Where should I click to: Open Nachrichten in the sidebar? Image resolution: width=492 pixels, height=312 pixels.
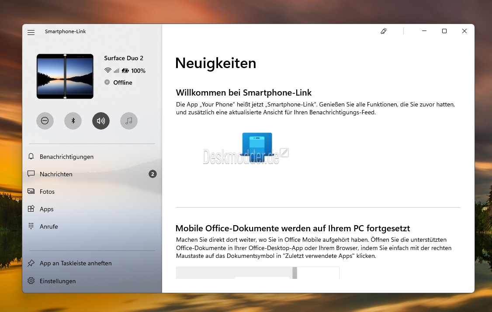click(92, 174)
